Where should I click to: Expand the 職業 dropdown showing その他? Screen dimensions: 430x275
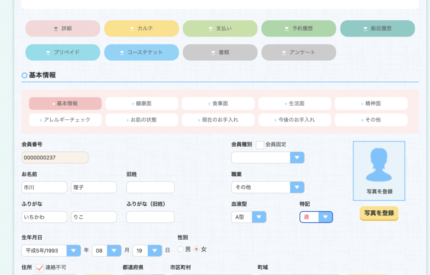tap(267, 187)
